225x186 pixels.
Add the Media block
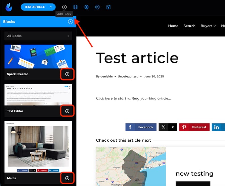(67, 178)
